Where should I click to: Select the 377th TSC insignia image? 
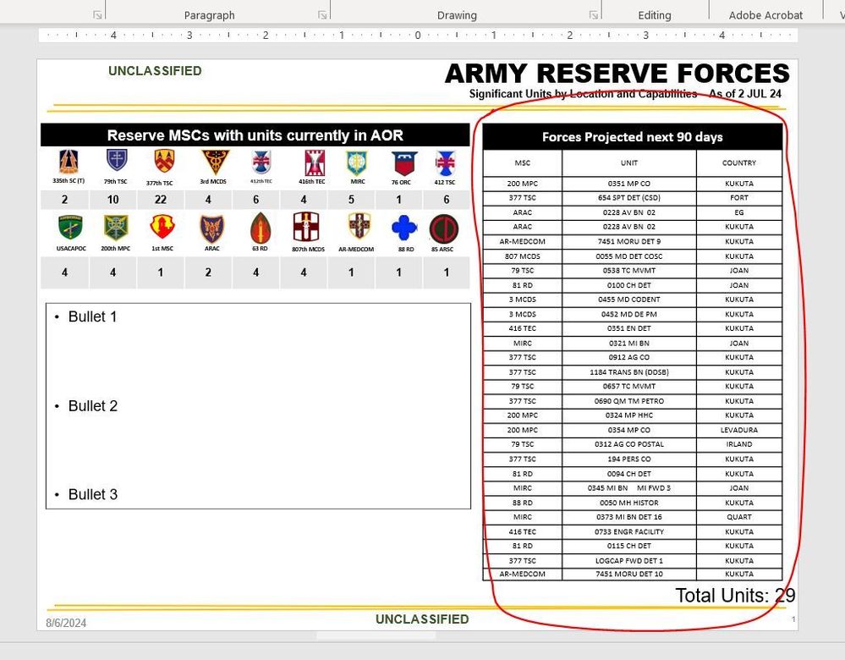tap(164, 162)
